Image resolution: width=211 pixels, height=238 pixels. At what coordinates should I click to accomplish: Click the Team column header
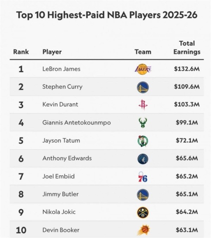click(x=143, y=52)
